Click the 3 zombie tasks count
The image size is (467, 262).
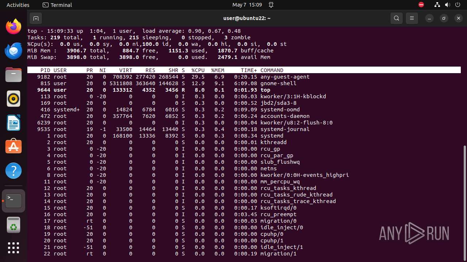tap(238, 37)
